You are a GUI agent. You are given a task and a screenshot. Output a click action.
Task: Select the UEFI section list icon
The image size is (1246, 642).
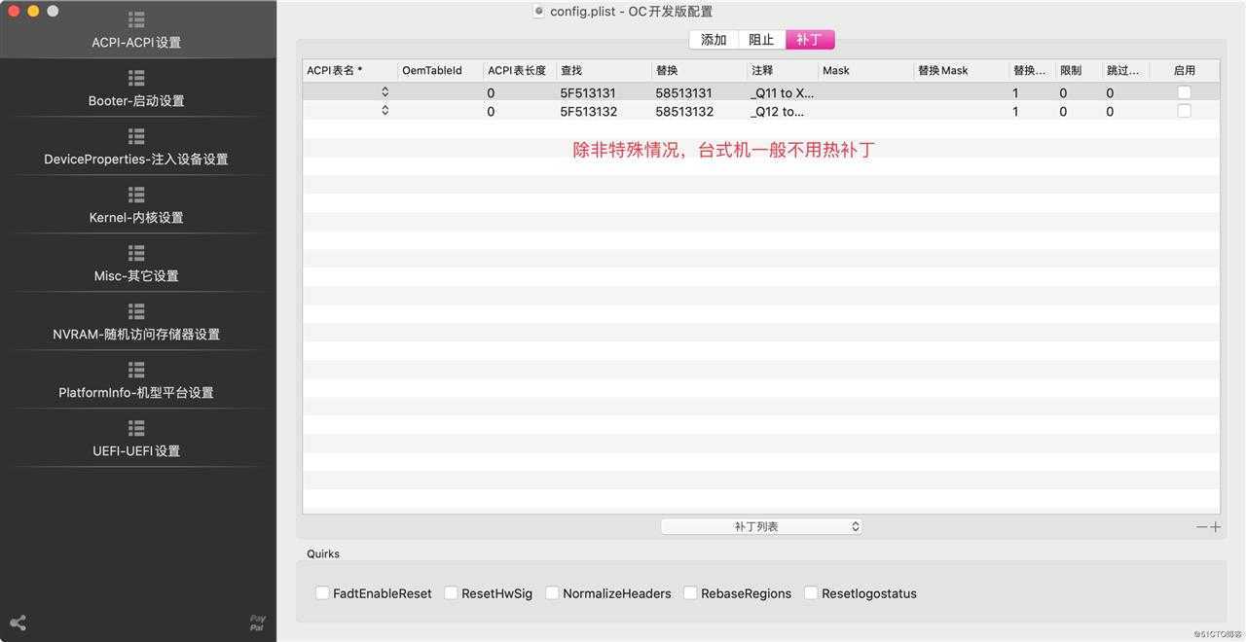136,428
